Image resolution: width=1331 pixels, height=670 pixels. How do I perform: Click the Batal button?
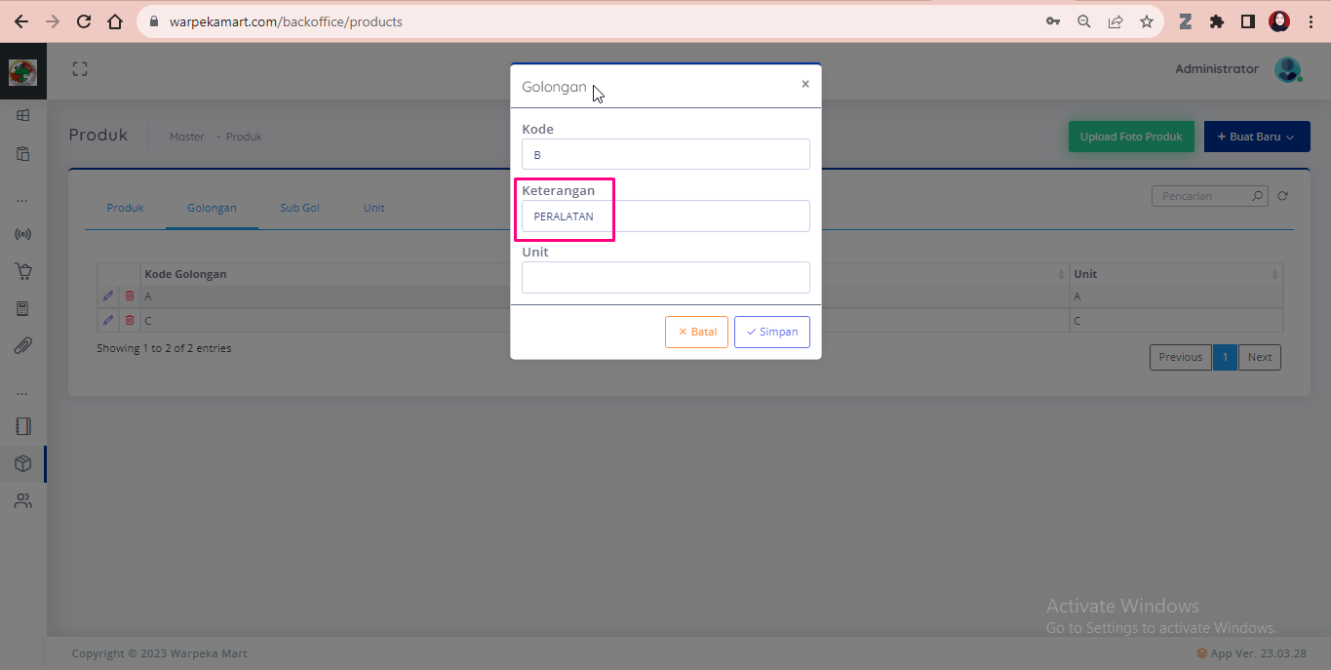(696, 332)
